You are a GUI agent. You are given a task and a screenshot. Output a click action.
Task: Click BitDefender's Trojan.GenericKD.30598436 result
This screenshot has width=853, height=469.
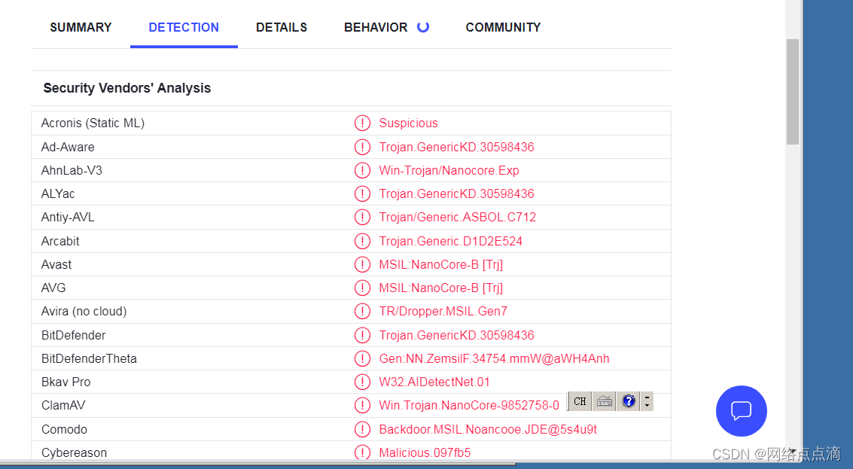[x=456, y=335]
